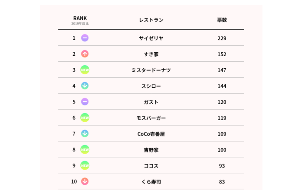Select the restaurant name すき家
Viewport: 302px width, 190px height.
(x=151, y=54)
